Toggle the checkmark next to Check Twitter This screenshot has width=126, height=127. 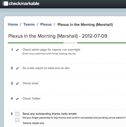(x=17, y=99)
